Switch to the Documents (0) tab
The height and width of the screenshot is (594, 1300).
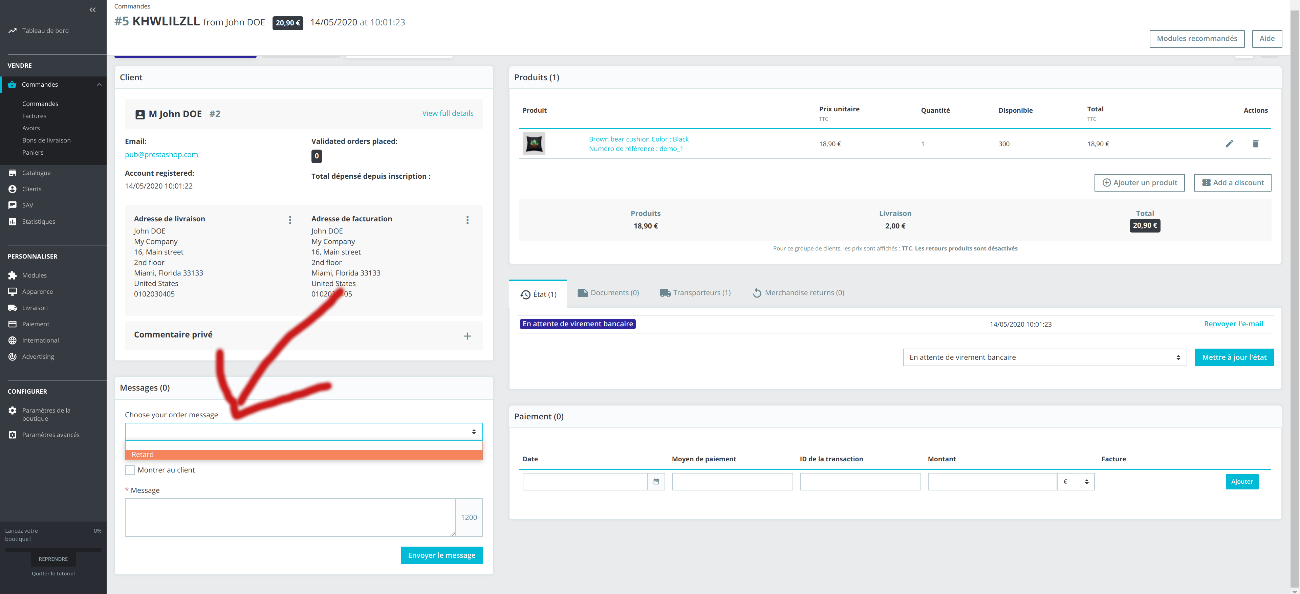[608, 293]
